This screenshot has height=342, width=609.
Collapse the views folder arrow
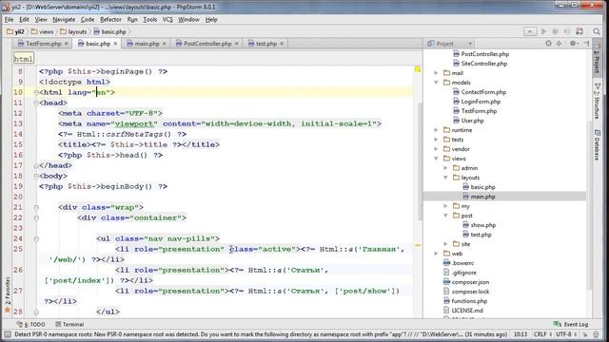[x=436, y=159]
